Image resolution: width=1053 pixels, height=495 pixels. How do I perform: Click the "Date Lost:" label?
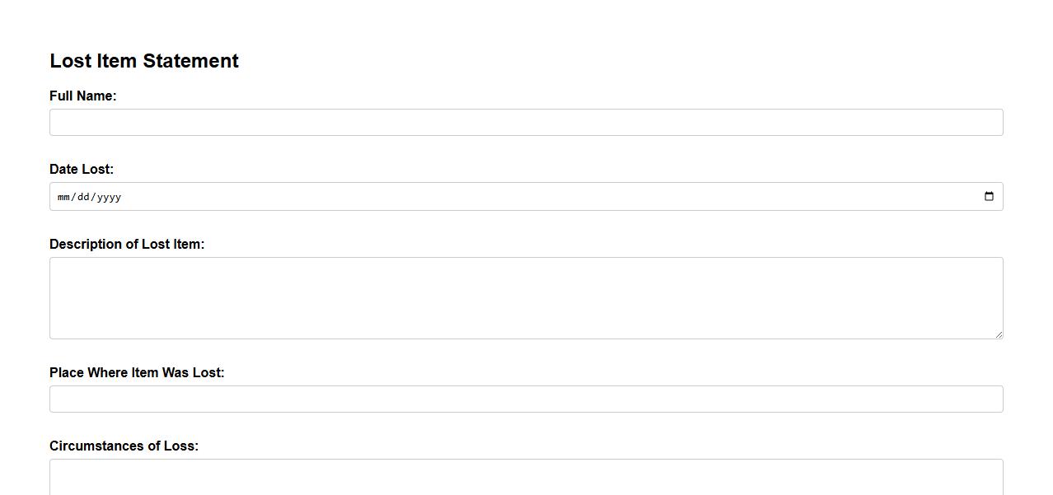coord(82,170)
